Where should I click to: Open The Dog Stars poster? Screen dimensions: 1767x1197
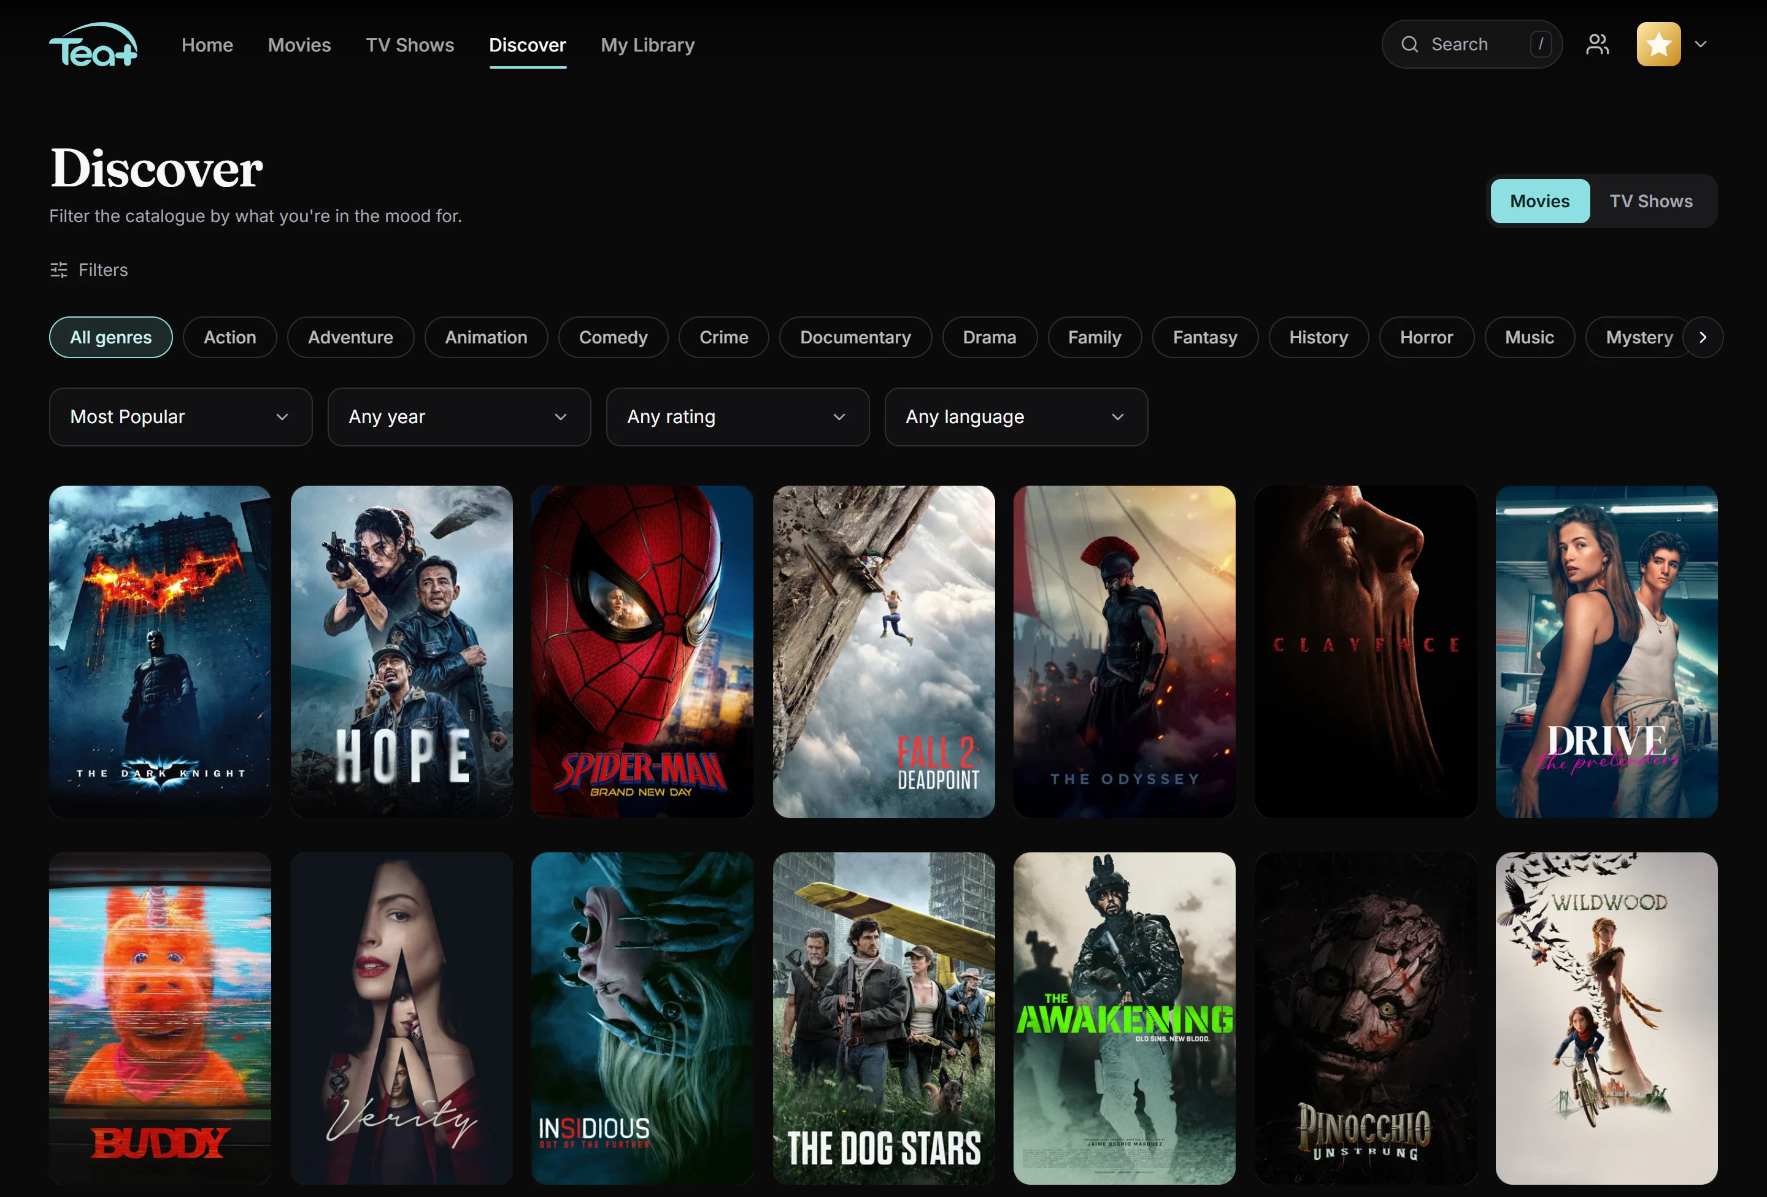(x=883, y=1018)
